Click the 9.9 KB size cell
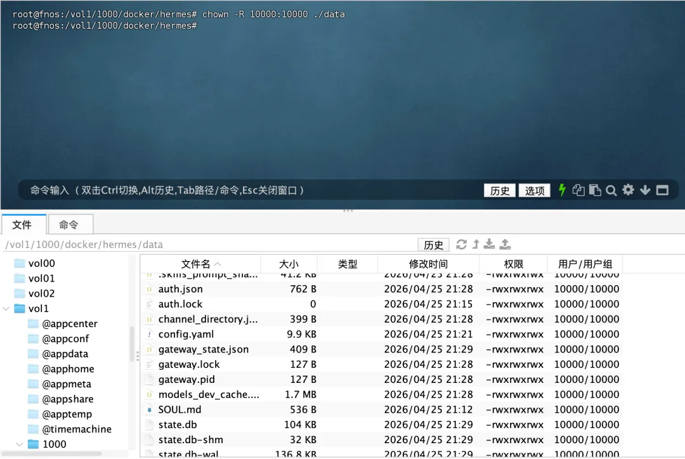This screenshot has height=459, width=685. point(301,335)
